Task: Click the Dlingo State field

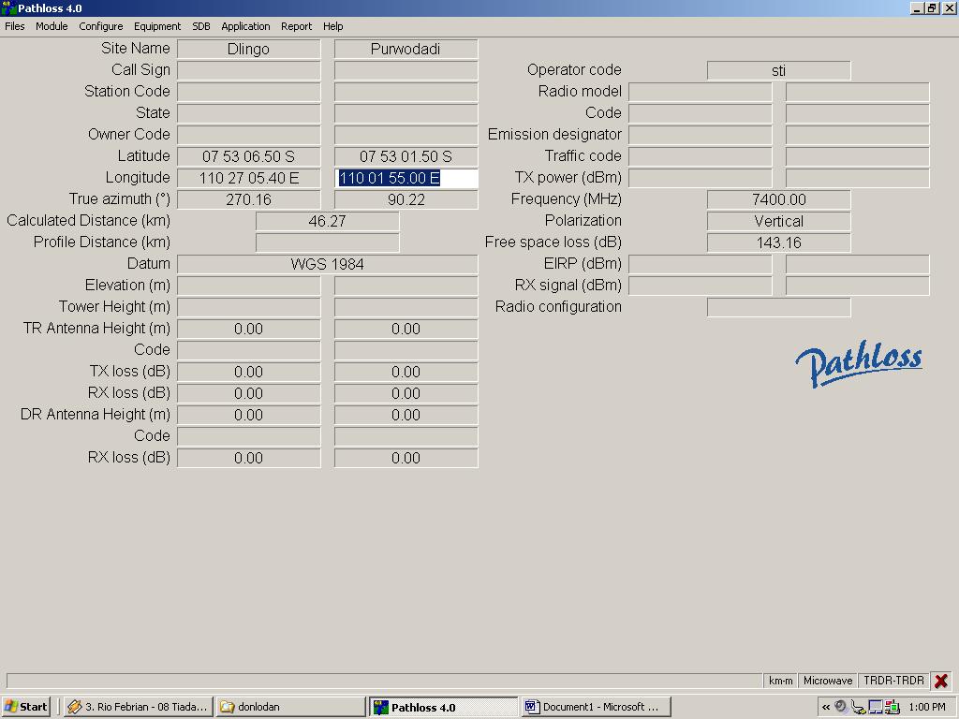Action: [x=248, y=113]
